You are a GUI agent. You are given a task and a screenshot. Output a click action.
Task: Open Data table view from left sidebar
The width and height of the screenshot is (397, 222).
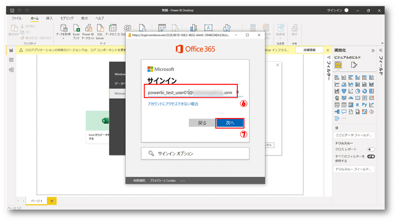click(x=11, y=60)
